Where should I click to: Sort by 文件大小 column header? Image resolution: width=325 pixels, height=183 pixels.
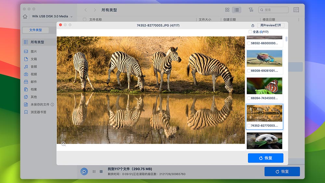[205, 20]
